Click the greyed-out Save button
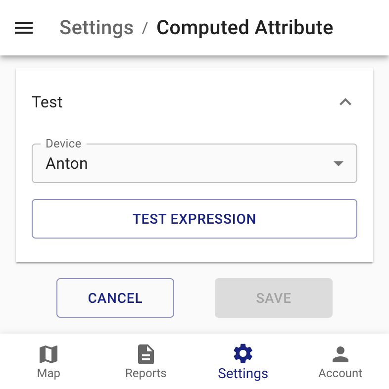This screenshot has height=389, width=389. (x=274, y=298)
